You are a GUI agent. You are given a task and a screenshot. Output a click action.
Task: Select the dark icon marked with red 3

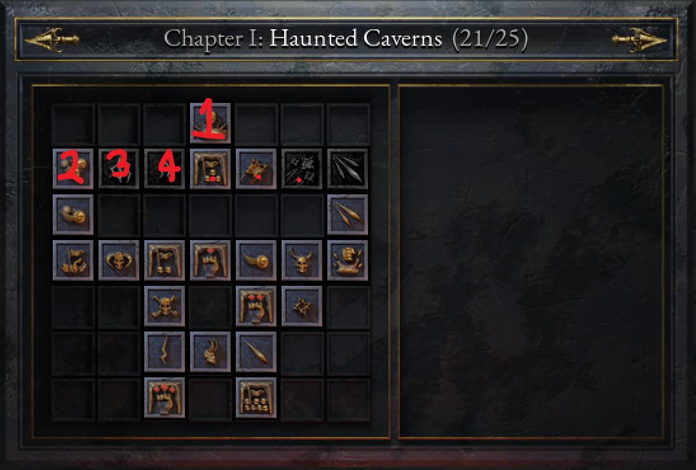coord(119,169)
